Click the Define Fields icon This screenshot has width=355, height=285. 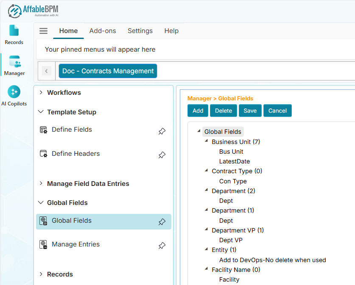click(x=43, y=130)
